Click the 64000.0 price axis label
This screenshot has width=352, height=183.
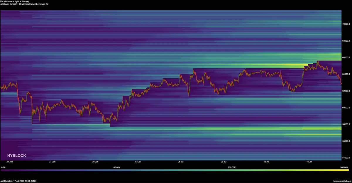pyautogui.click(x=347, y=74)
